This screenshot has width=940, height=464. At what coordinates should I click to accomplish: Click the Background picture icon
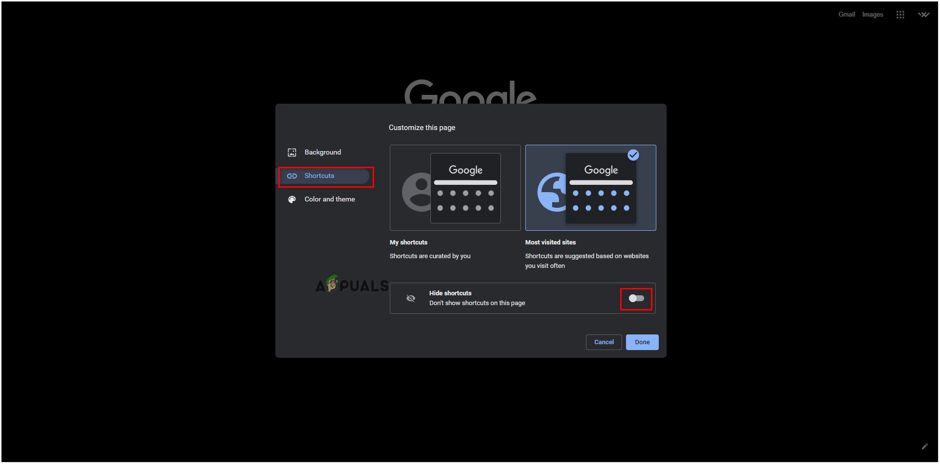[x=292, y=153]
